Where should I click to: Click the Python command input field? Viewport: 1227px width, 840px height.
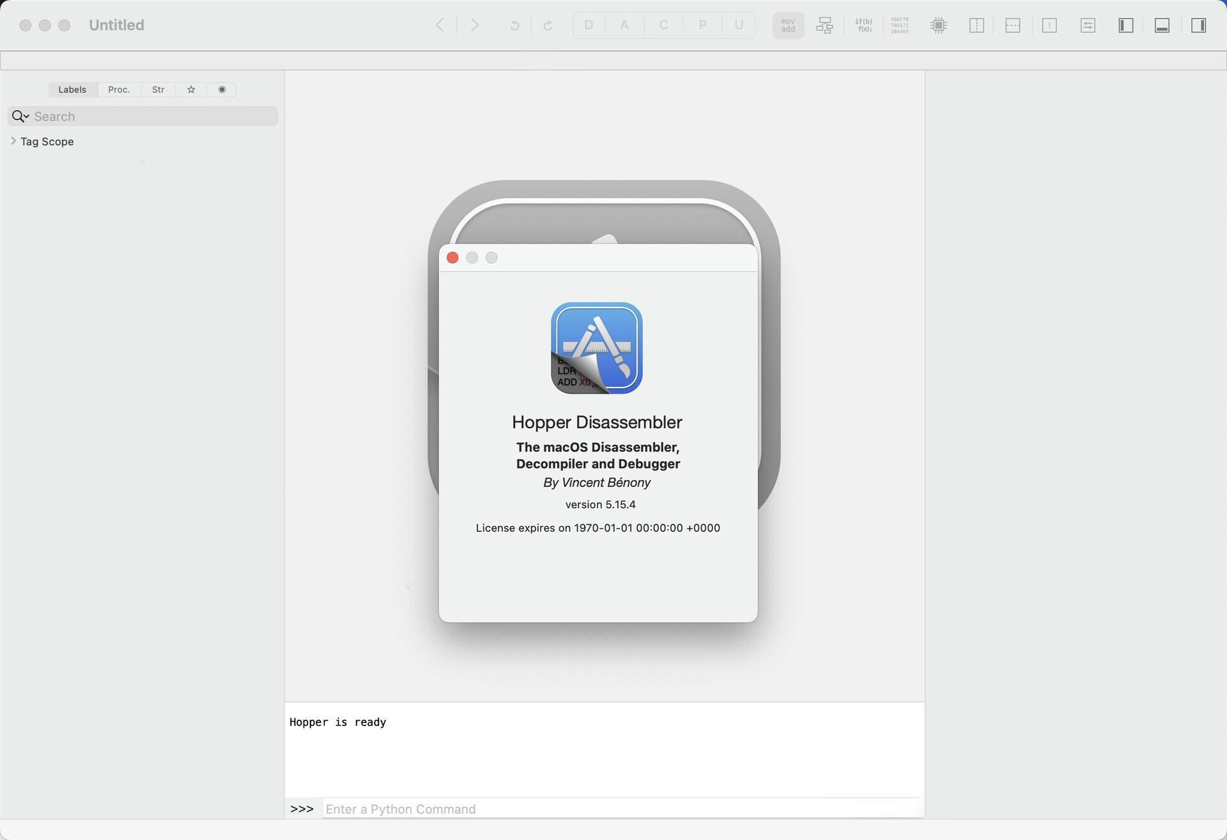[x=620, y=809]
